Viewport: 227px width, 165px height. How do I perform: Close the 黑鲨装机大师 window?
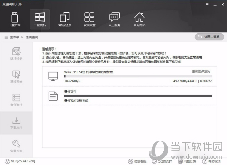click(223, 5)
